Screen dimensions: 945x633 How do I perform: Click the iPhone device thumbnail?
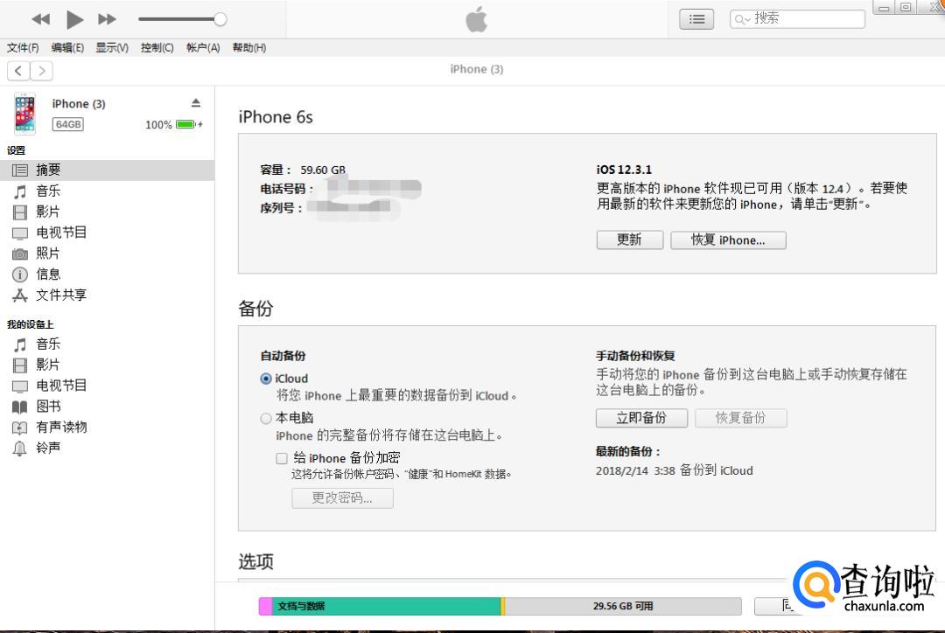pyautogui.click(x=24, y=114)
